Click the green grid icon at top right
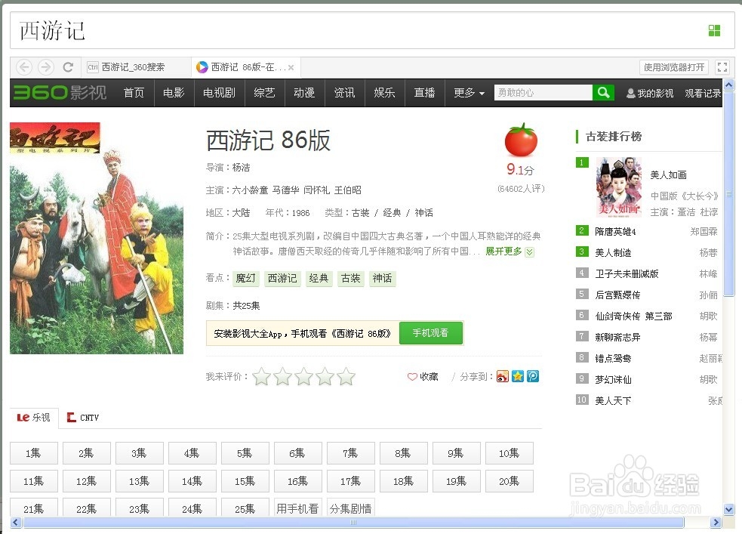The image size is (742, 534). pos(714,31)
